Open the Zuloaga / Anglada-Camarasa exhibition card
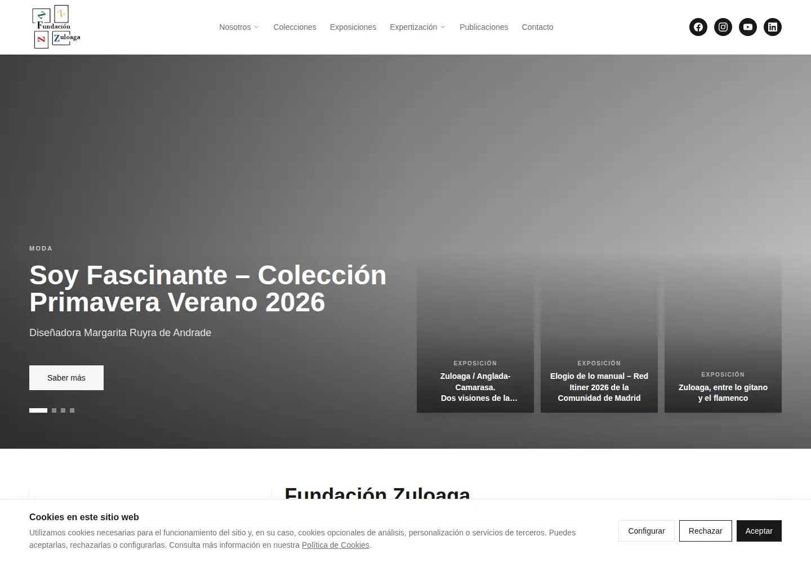This screenshot has height=563, width=811. pos(475,335)
